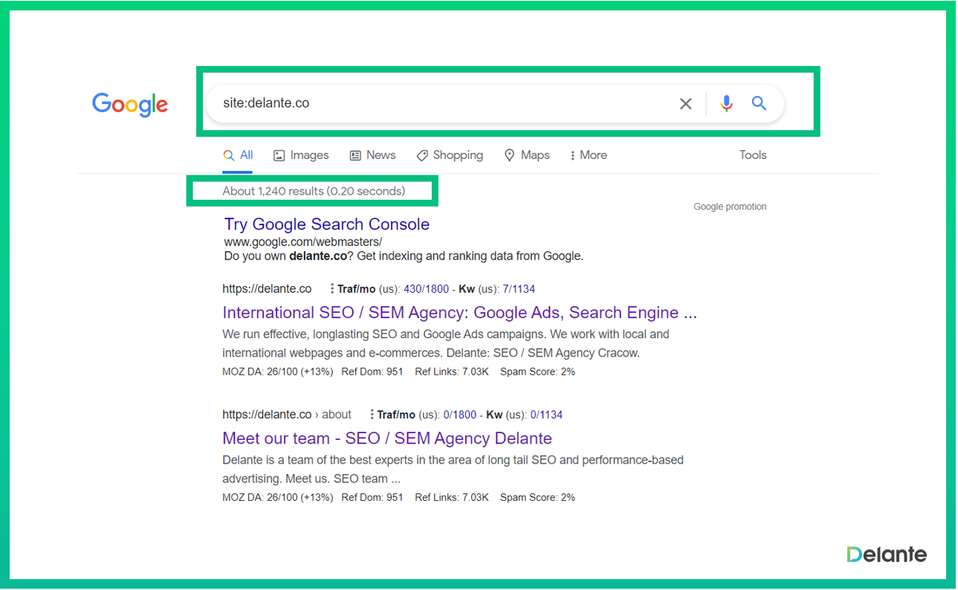The height and width of the screenshot is (590, 958).
Task: Click the blue magnifier search button
Action: tap(758, 103)
